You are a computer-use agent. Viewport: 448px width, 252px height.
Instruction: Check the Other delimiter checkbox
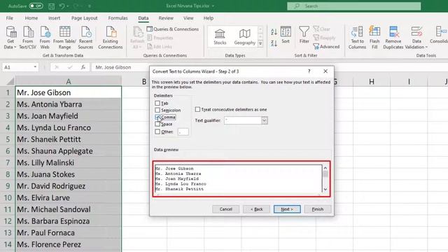pyautogui.click(x=157, y=132)
